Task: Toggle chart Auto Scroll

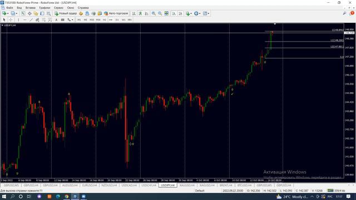Action: point(174,13)
